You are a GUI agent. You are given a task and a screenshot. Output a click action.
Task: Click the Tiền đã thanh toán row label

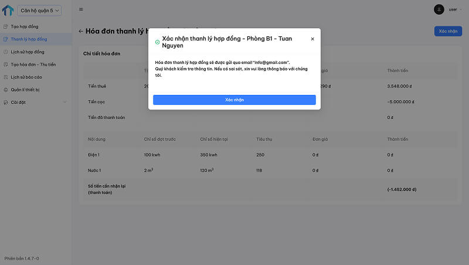(x=107, y=117)
